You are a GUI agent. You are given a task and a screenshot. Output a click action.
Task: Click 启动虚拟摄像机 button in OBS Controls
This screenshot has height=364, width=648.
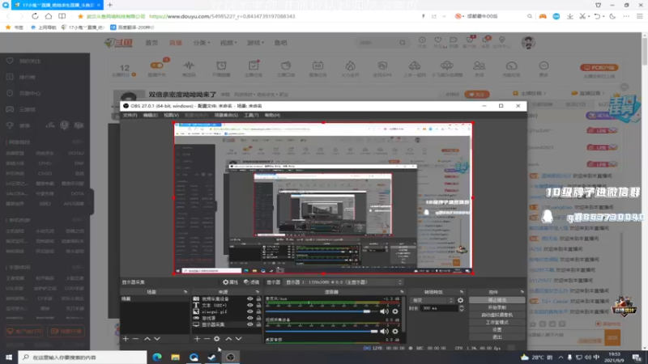(497, 315)
